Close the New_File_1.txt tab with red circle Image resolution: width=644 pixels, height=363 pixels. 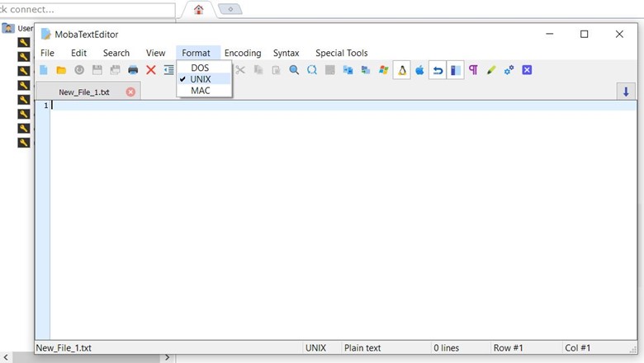click(x=130, y=92)
